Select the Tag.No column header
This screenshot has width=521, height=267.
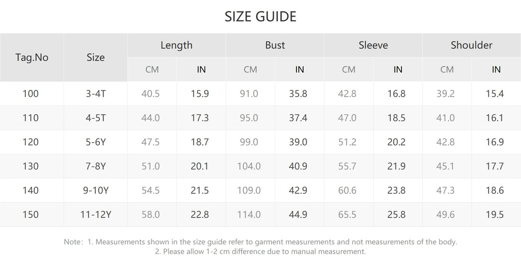32,57
